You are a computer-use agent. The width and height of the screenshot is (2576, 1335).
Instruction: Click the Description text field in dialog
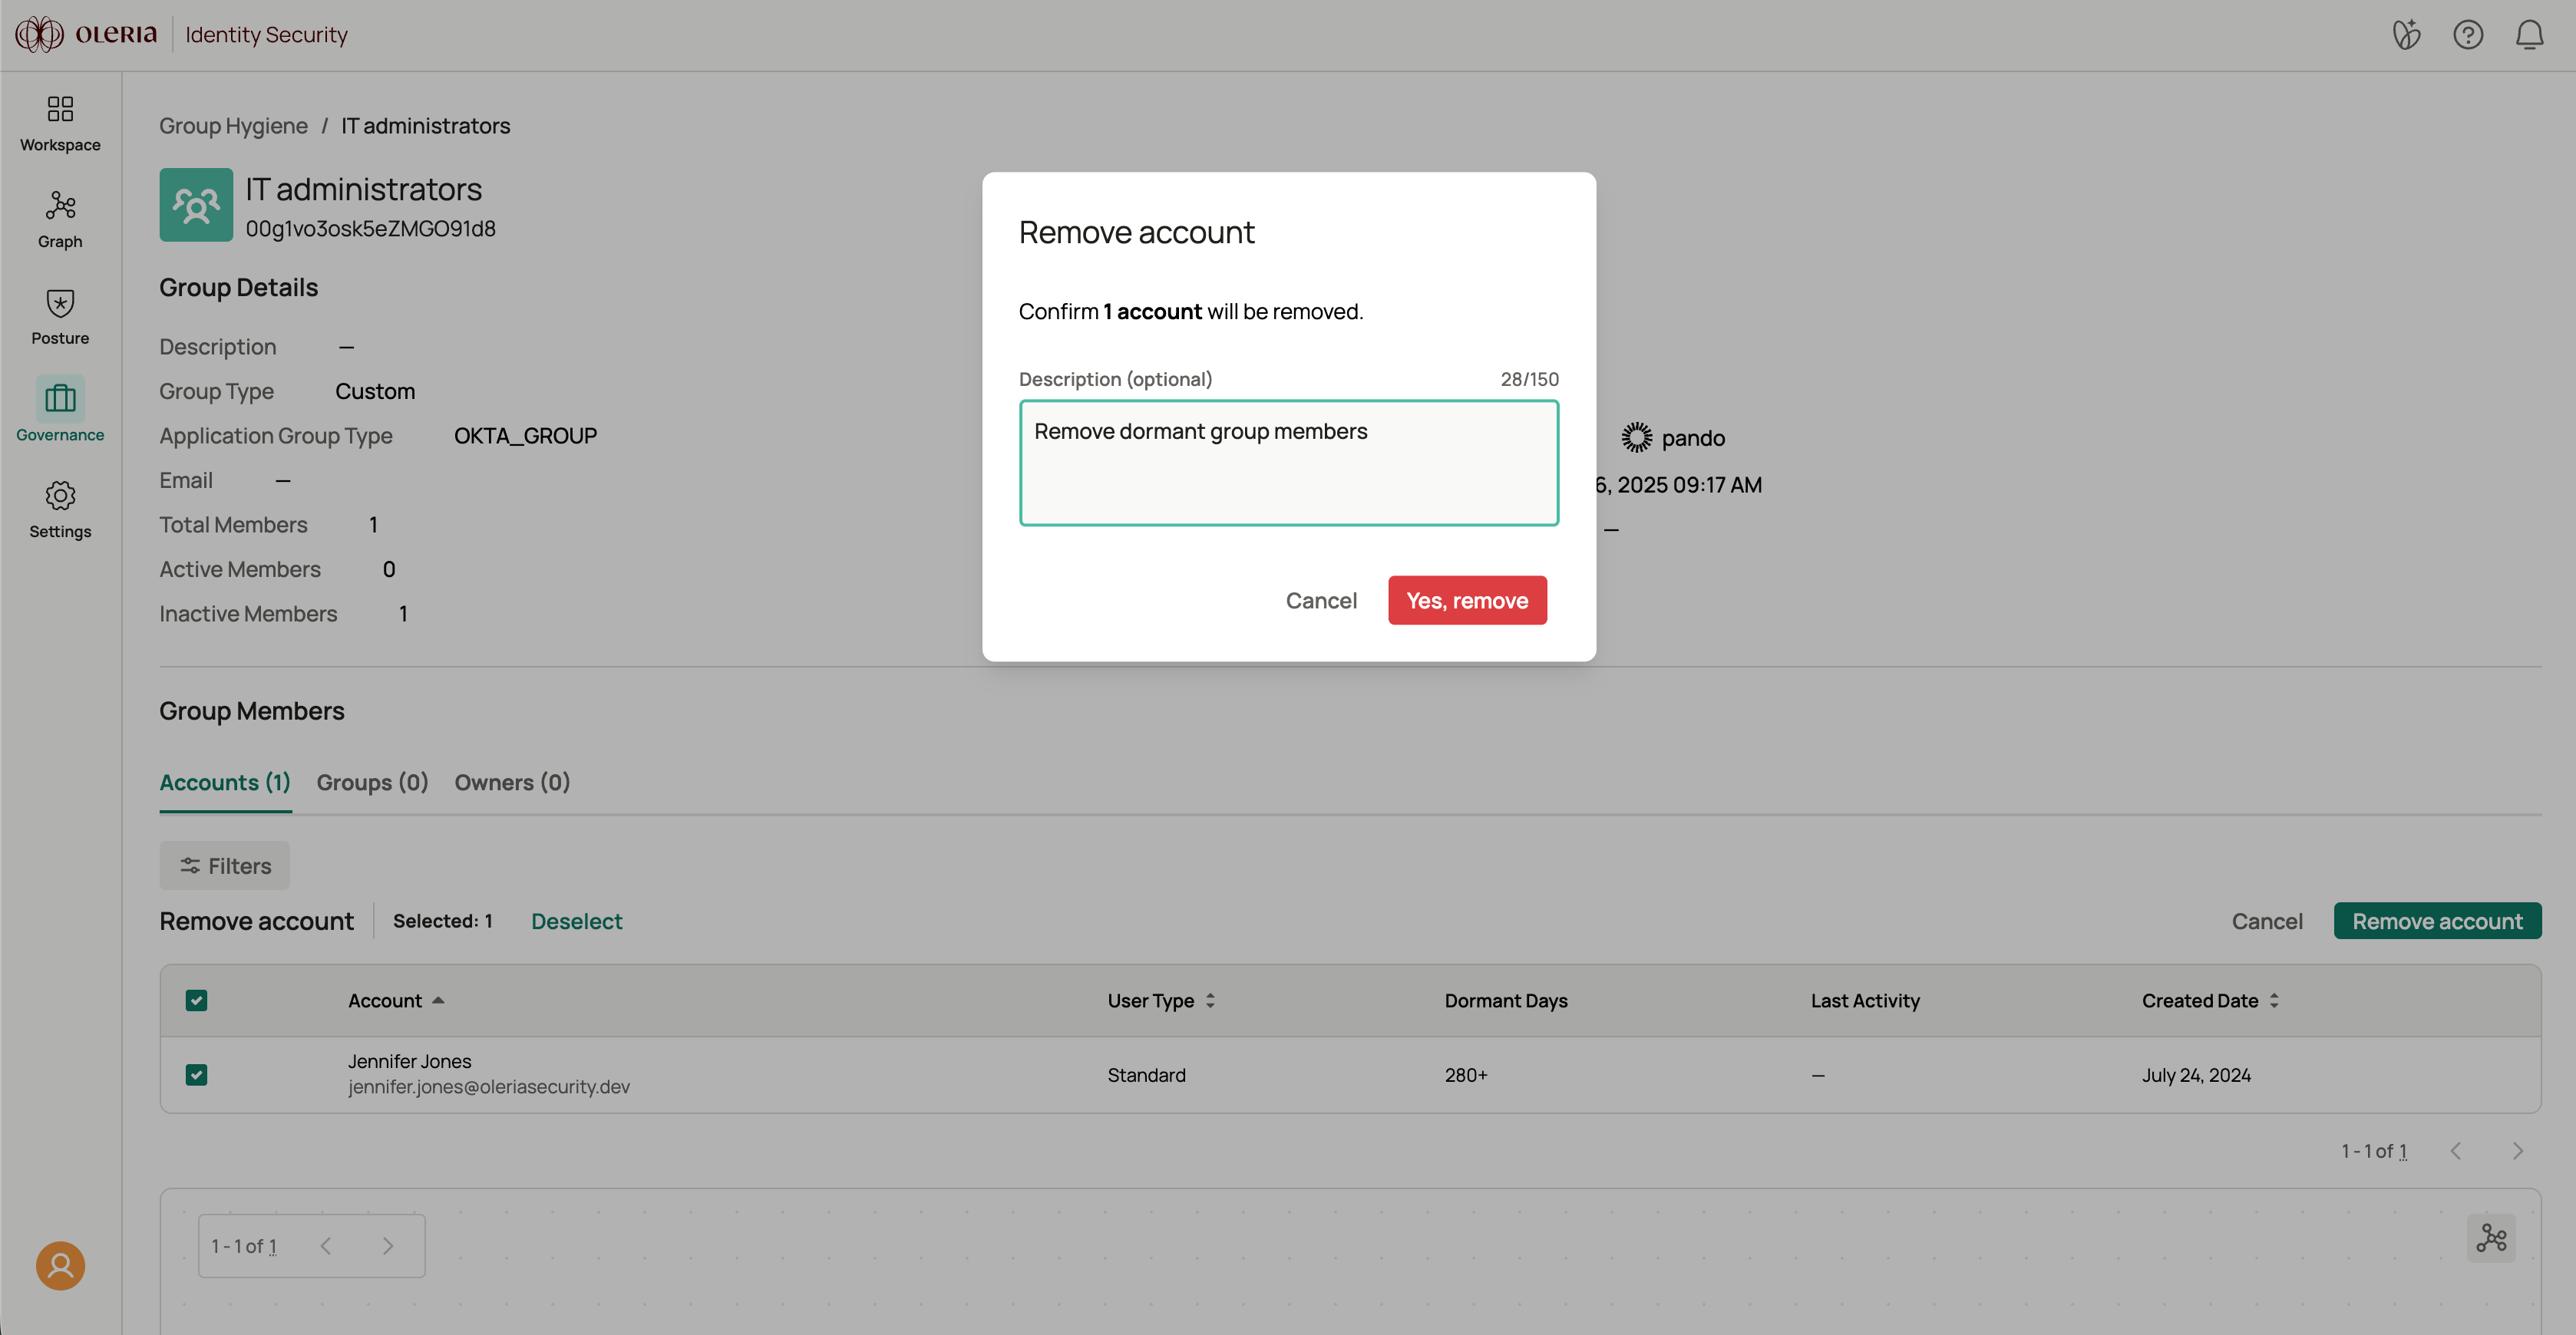point(1288,463)
